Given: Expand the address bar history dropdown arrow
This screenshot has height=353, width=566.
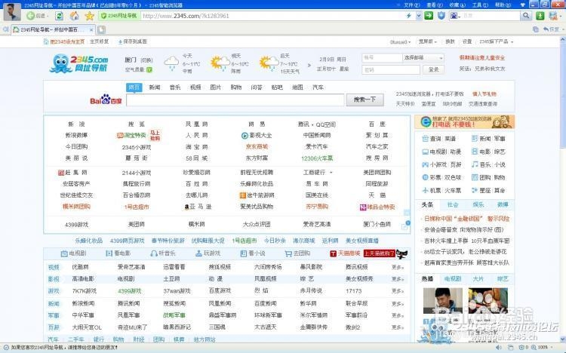Looking at the screenshot, I should pyautogui.click(x=419, y=16).
